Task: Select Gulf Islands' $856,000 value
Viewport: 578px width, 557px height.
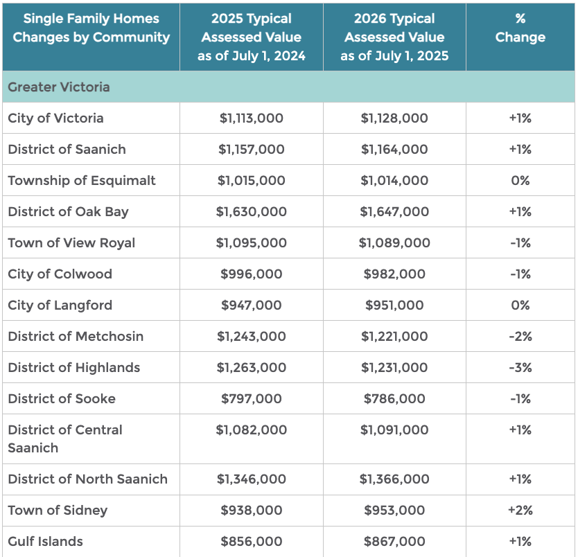Action: point(251,542)
